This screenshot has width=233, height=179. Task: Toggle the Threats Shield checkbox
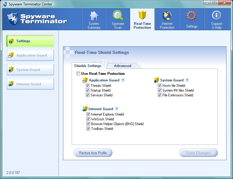point(88,86)
